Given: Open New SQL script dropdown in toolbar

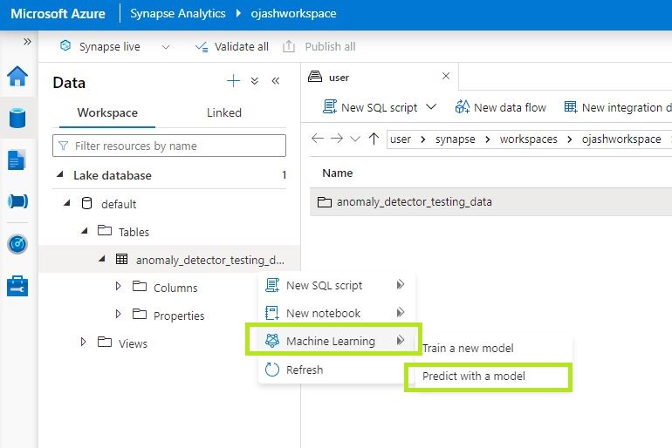Looking at the screenshot, I should tap(431, 107).
